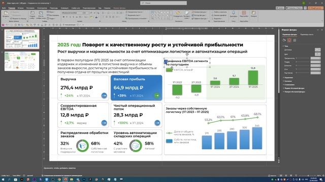The image size is (325, 182).
Task: Expand the Свечение section in pane
Action: click(x=288, y=81)
